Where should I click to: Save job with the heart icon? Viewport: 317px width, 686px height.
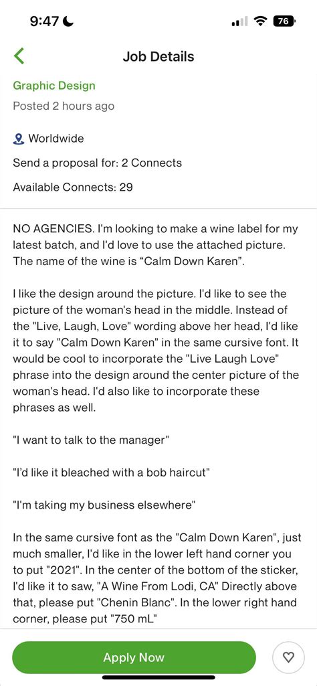tap(288, 657)
